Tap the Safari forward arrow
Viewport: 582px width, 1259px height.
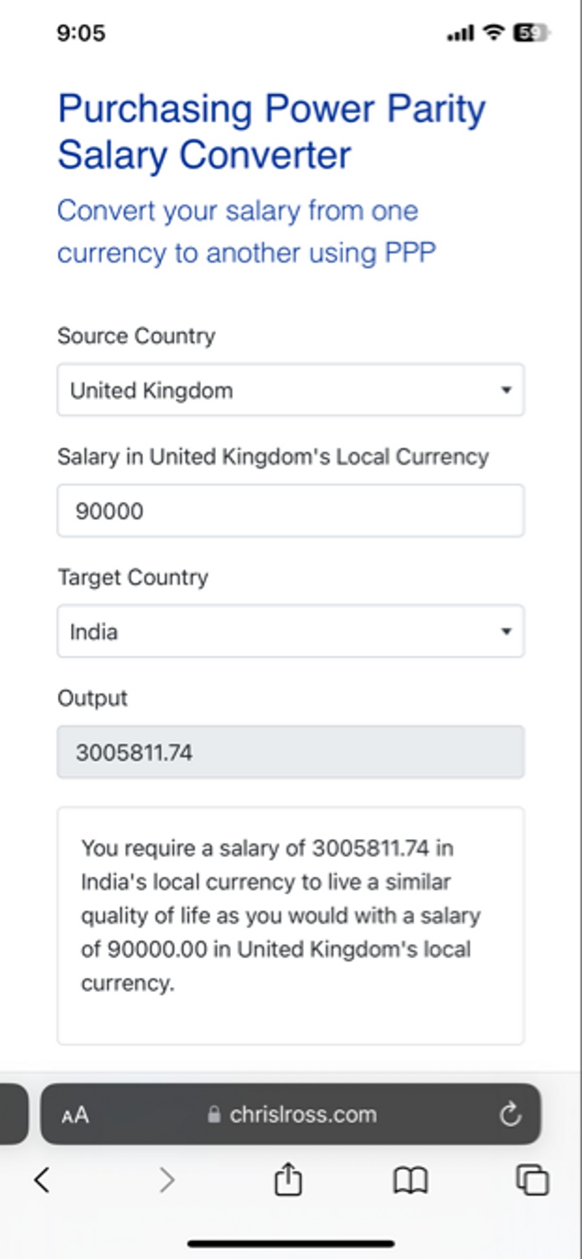point(166,1180)
